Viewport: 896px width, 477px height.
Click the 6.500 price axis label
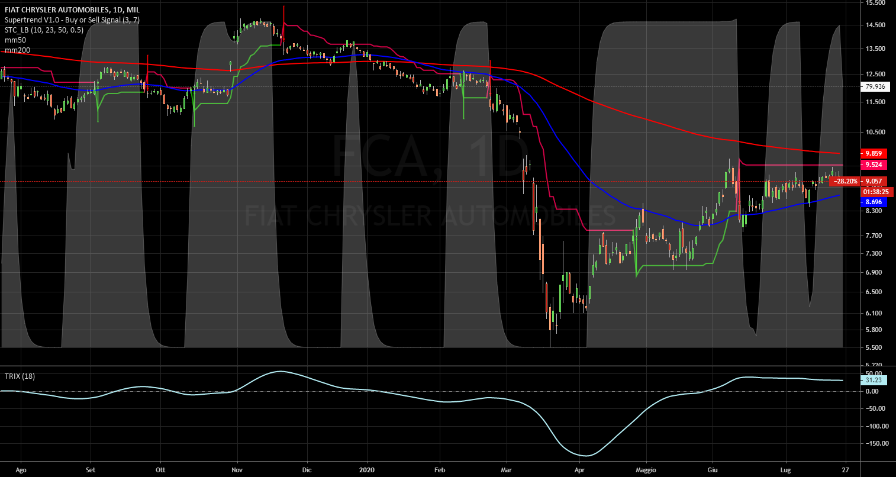[874, 292]
